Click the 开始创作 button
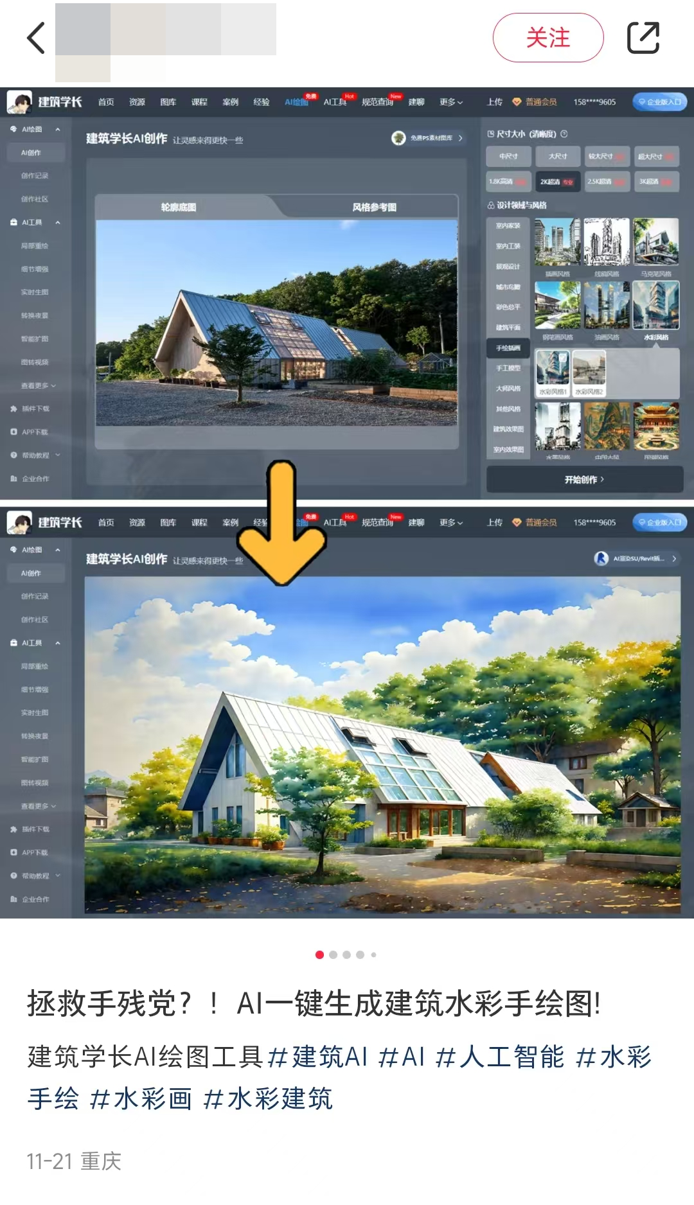This screenshot has height=1205, width=694. (x=584, y=479)
